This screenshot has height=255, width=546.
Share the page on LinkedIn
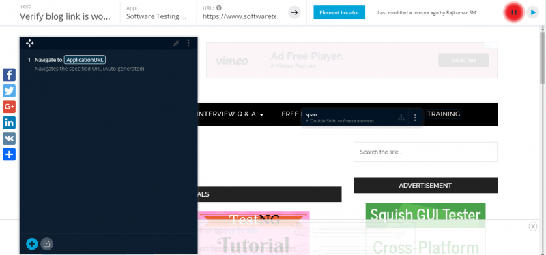coord(9,122)
